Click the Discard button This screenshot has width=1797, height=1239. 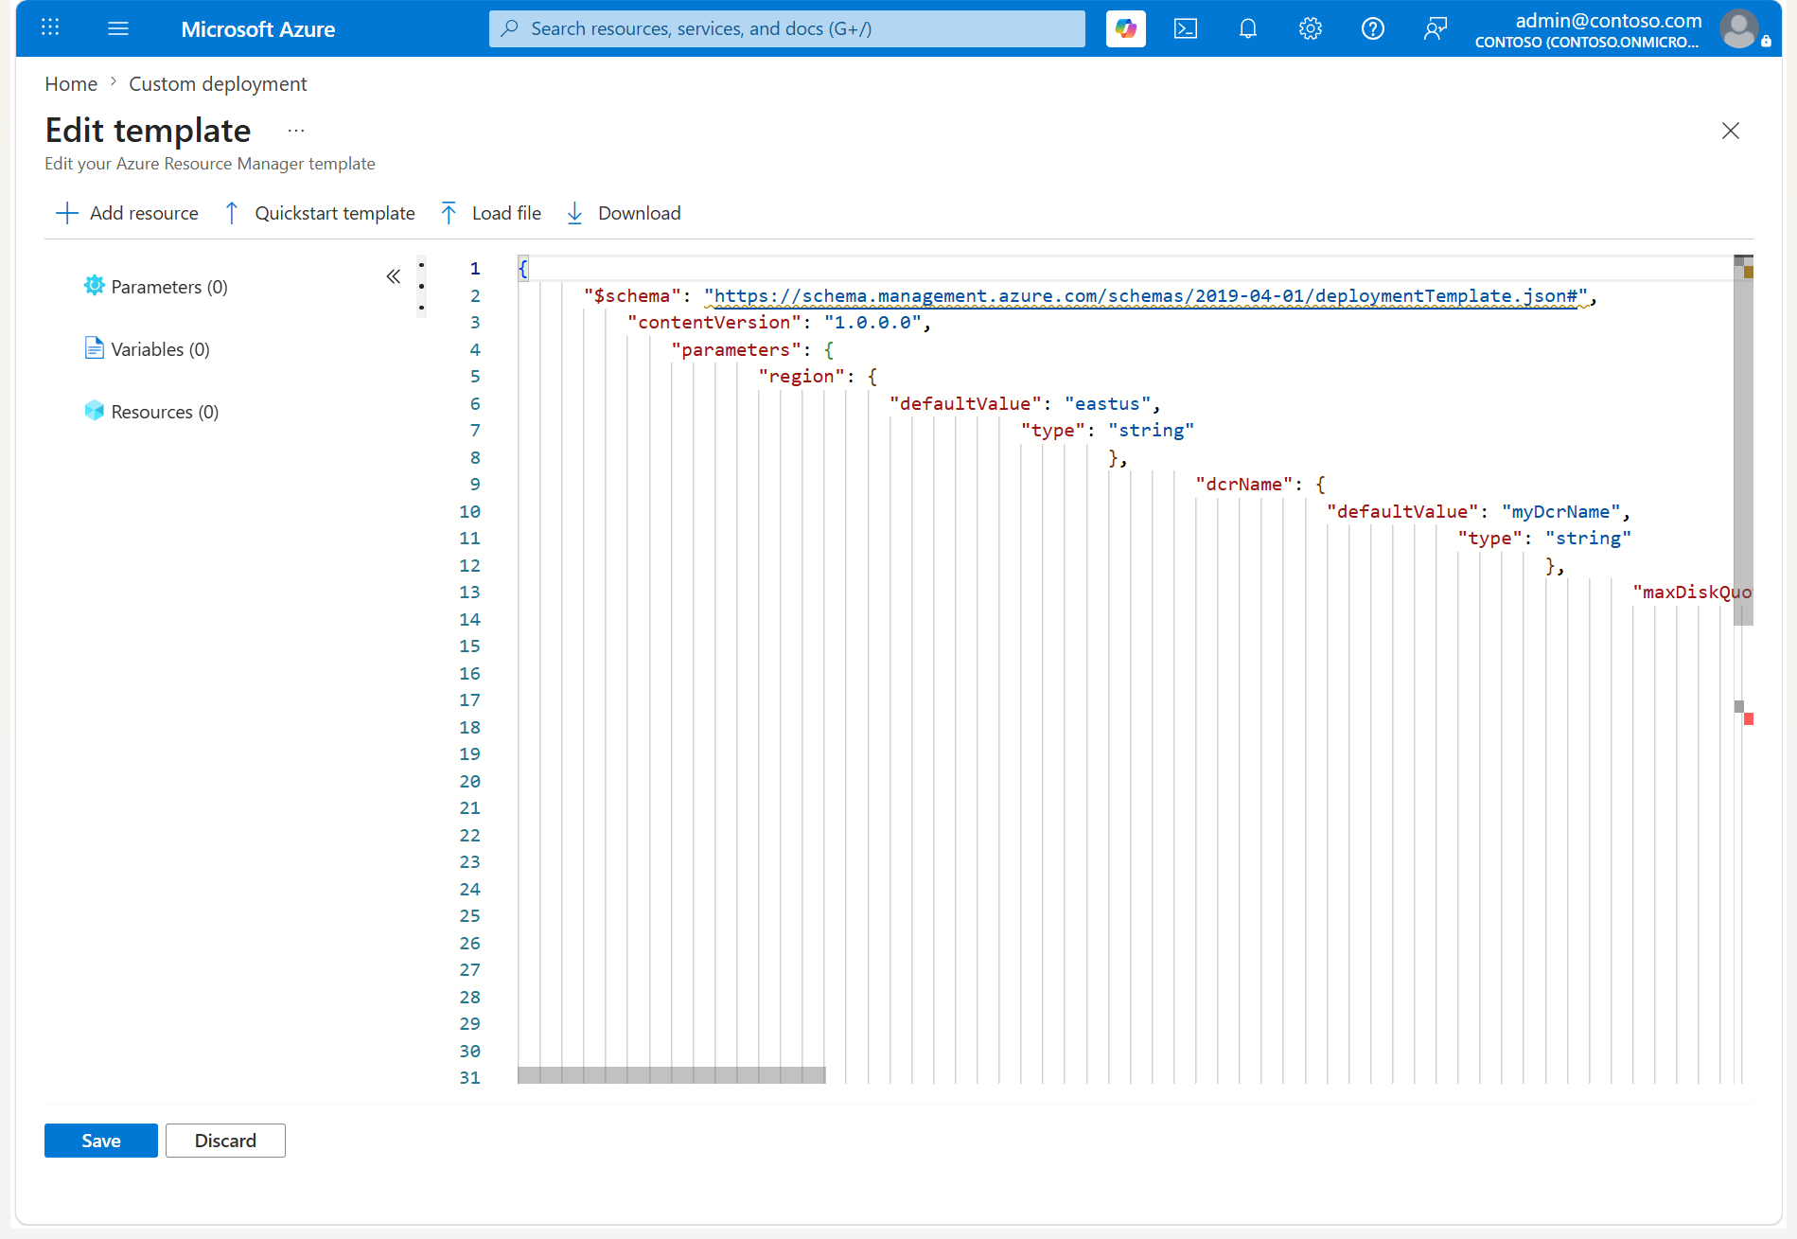pyautogui.click(x=225, y=1141)
